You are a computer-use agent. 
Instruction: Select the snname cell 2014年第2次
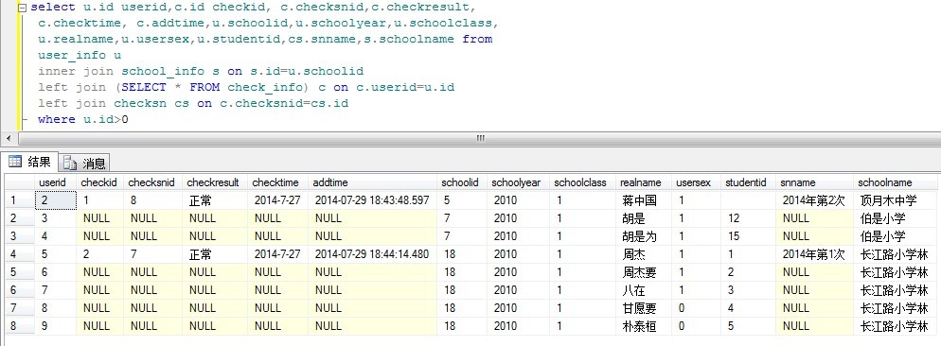click(x=814, y=200)
